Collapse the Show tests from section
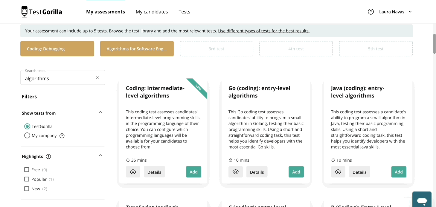Image resolution: width=436 pixels, height=207 pixels. pos(100,112)
